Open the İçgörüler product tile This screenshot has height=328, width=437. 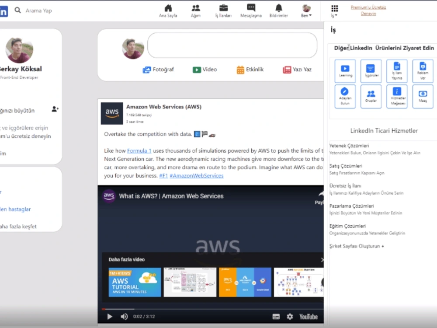371,71
